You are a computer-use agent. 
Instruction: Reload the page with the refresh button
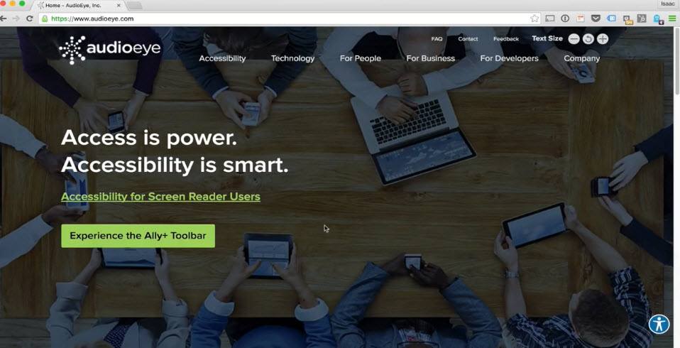click(30, 18)
